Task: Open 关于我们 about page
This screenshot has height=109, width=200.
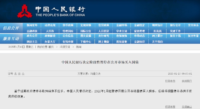Action: pos(157,42)
